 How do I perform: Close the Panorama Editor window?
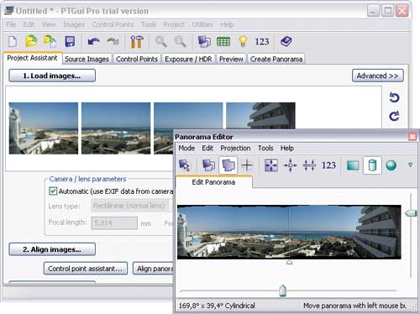point(412,137)
